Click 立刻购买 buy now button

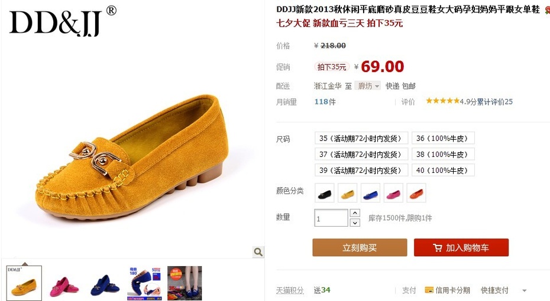point(360,247)
